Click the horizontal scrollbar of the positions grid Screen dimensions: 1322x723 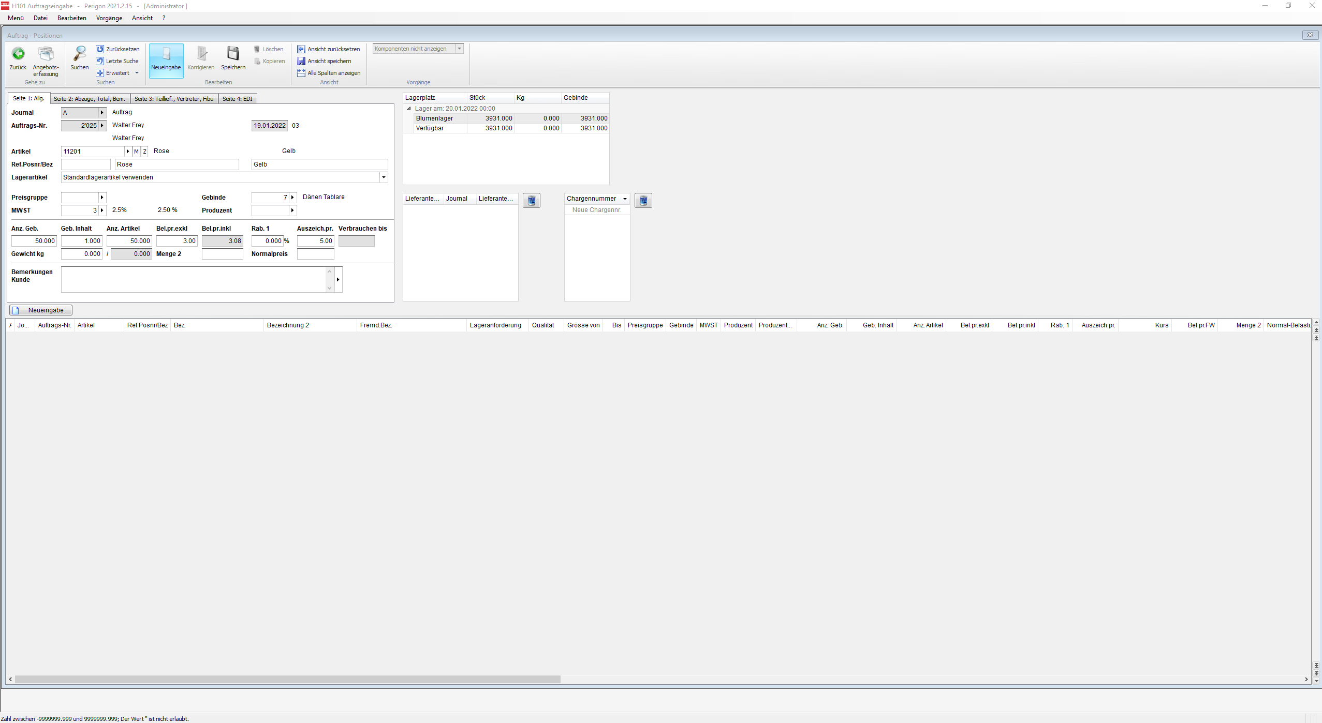[288, 679]
